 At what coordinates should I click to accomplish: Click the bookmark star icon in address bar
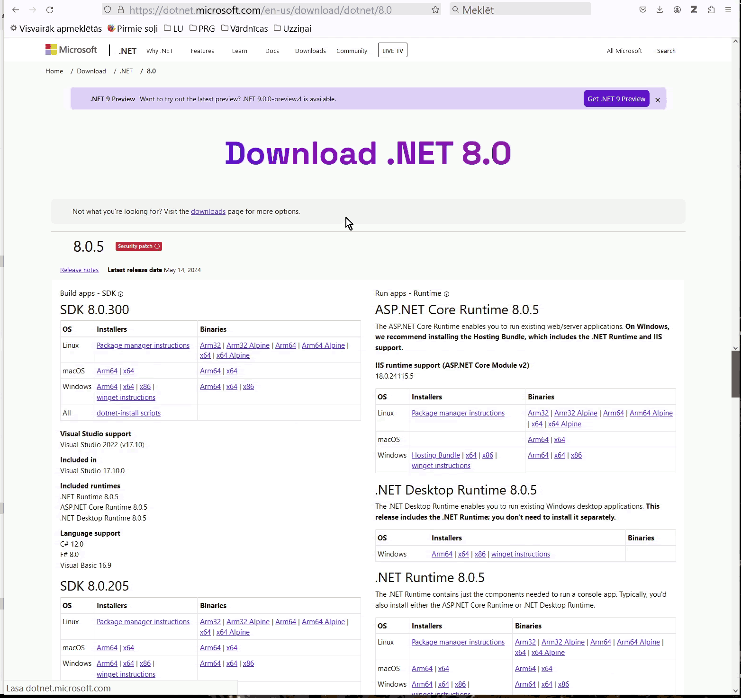pyautogui.click(x=435, y=10)
